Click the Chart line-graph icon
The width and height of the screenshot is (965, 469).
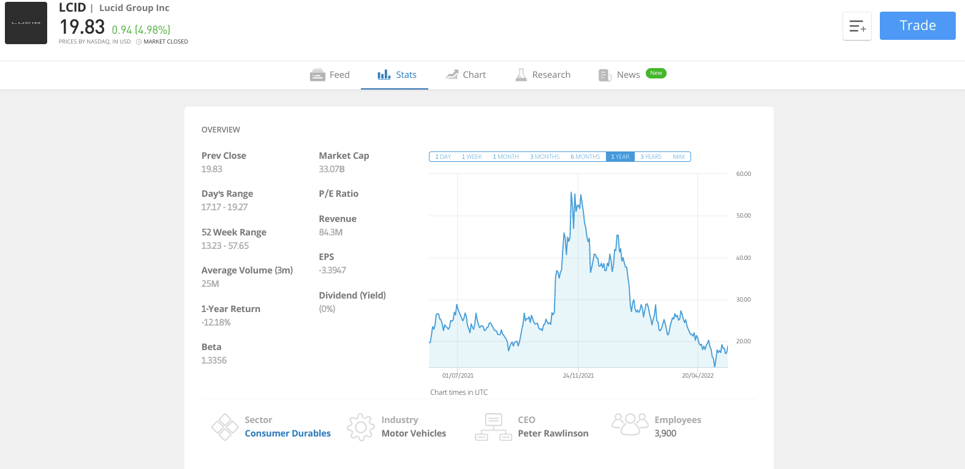point(452,75)
